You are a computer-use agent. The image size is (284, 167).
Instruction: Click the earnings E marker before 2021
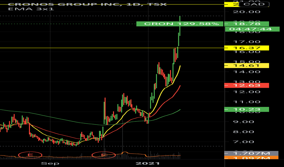pyautogui.click(x=104, y=155)
